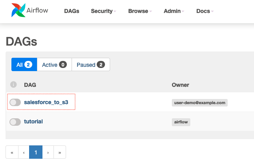Go to previous page arrow

24,152
